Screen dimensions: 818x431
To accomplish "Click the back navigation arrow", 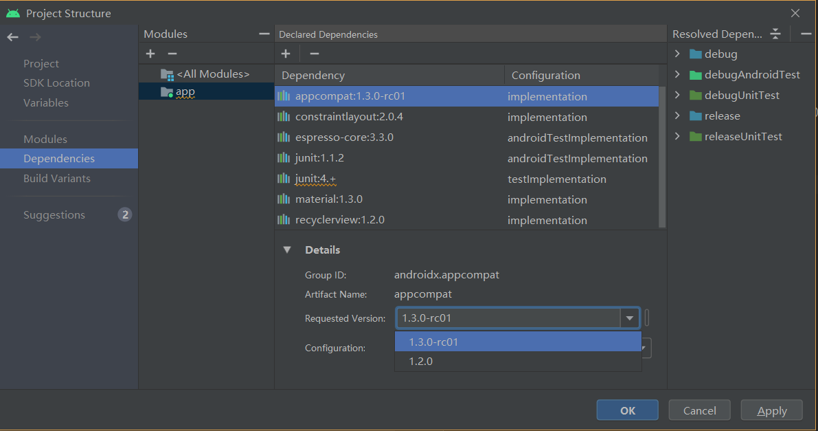I will (12, 37).
